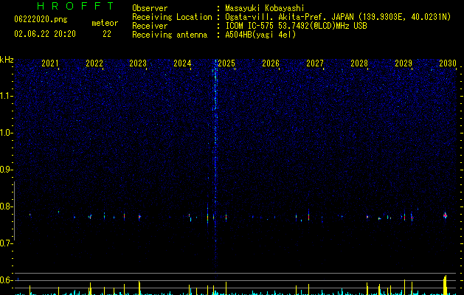The width and height of the screenshot is (464, 295).
Task: Select the location Ogata-vill. Akita-Pref. JAPAN
Action: 289,17
